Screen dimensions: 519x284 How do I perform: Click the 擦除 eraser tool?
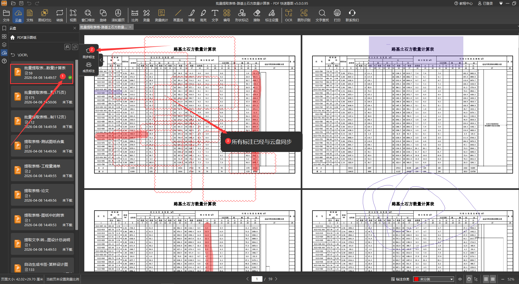coord(256,15)
